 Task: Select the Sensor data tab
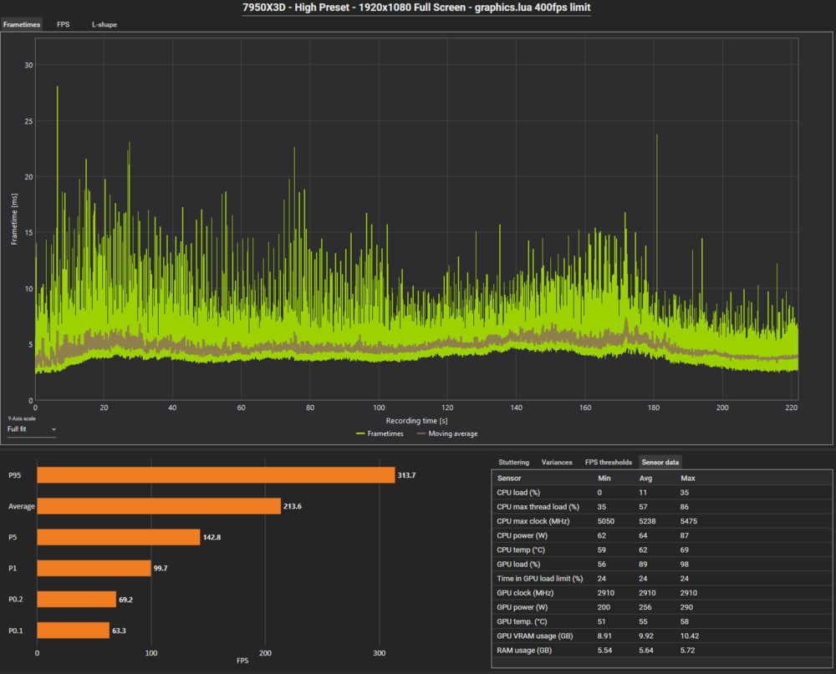point(660,462)
